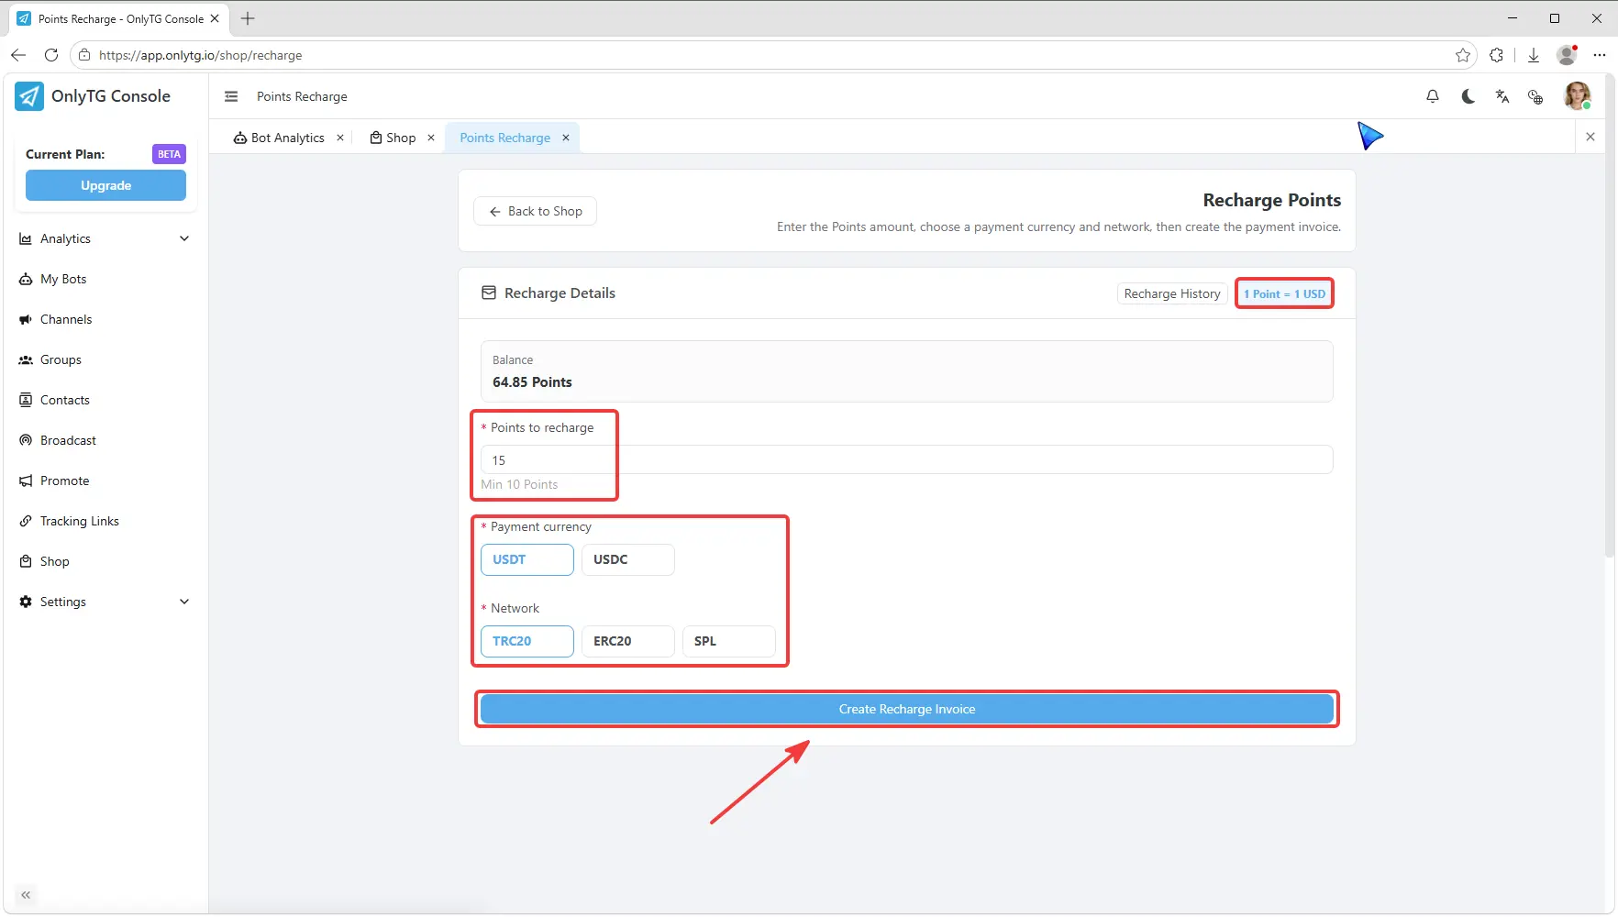Close the Bot Analytics tab
The width and height of the screenshot is (1618, 917).
tap(340, 138)
